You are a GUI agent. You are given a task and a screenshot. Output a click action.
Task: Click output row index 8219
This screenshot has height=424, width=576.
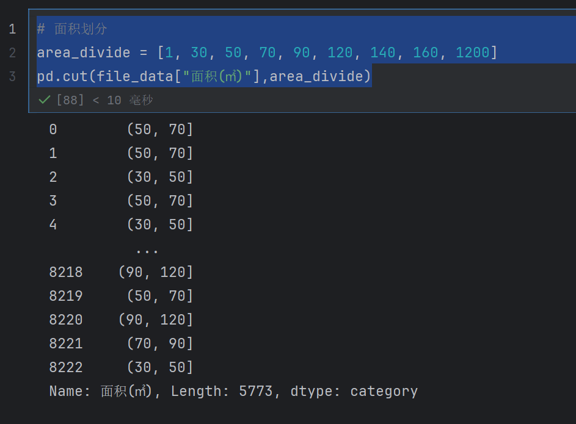(x=66, y=296)
